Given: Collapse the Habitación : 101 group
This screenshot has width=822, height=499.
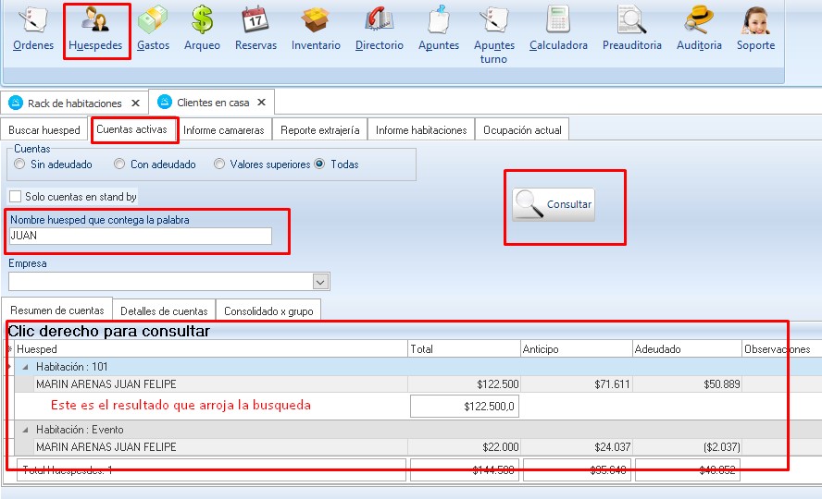Looking at the screenshot, I should point(25,367).
